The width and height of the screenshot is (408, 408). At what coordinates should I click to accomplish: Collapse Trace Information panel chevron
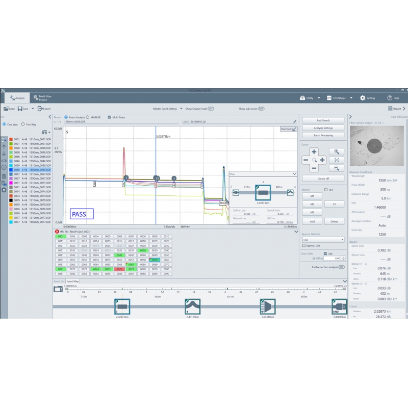(x=350, y=117)
